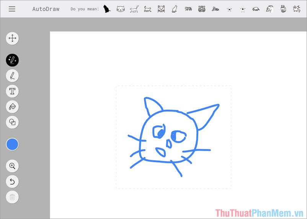The width and height of the screenshot is (307, 219).
Task: Undo the last stroke
Action: coord(12,181)
